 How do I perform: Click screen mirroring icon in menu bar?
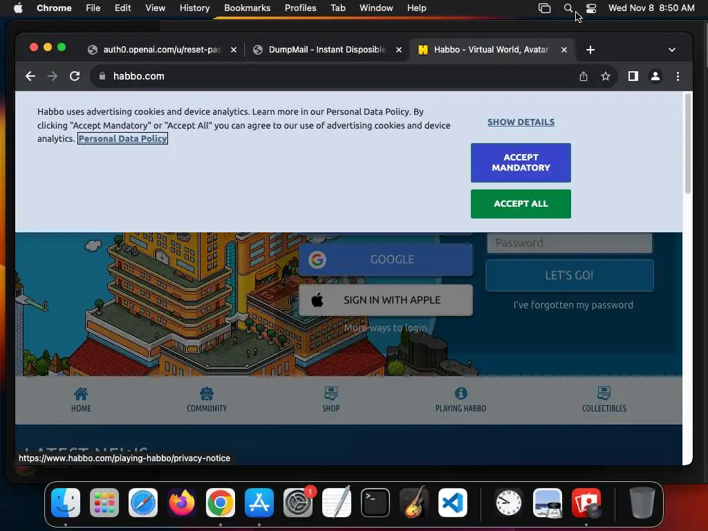[x=545, y=8]
